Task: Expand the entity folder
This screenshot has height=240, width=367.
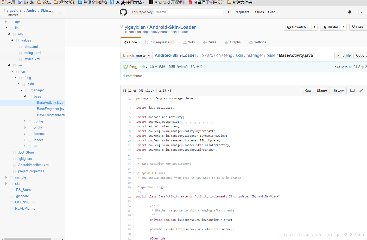Action: tap(25, 127)
